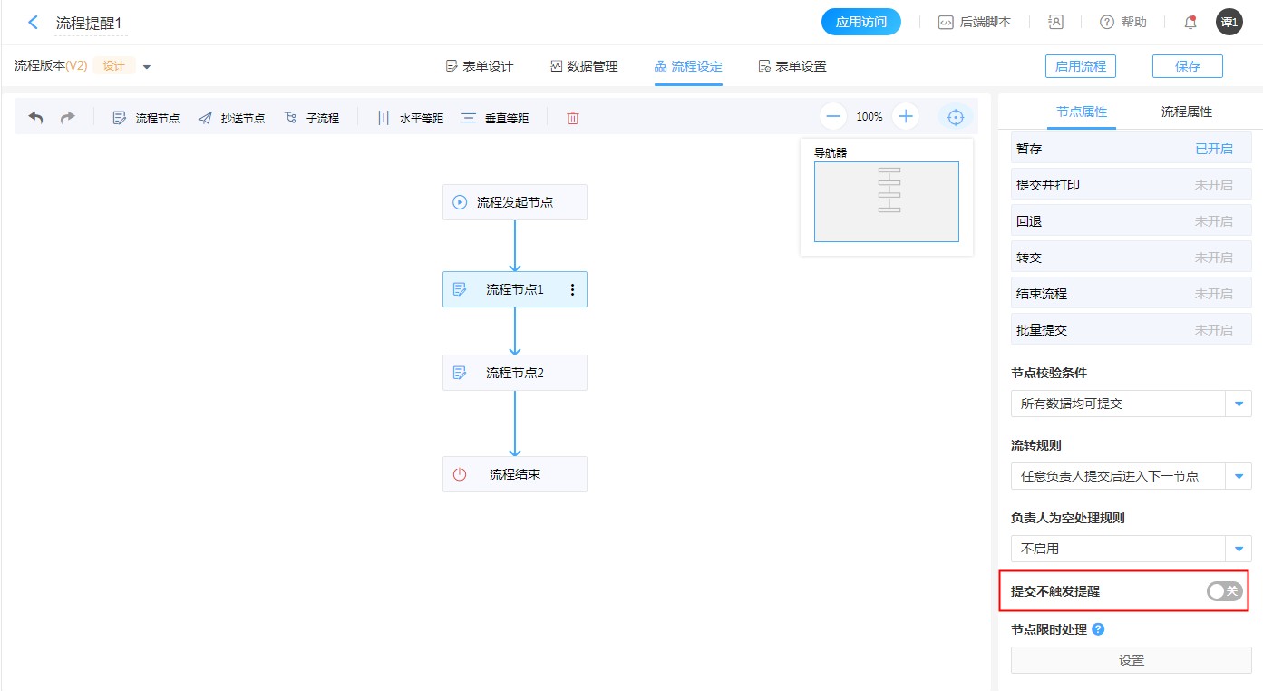Switch to the 流程属性 tab
1263x691 pixels.
(x=1186, y=112)
